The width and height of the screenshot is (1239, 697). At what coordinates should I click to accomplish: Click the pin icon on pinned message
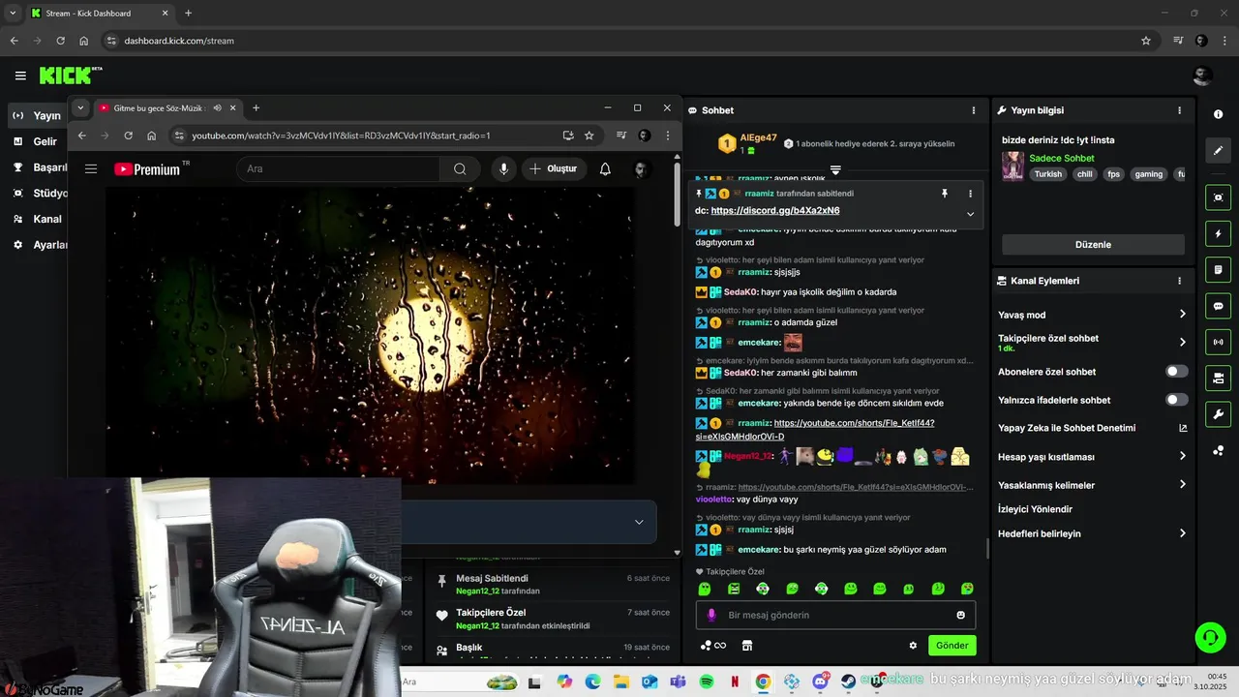coord(945,194)
